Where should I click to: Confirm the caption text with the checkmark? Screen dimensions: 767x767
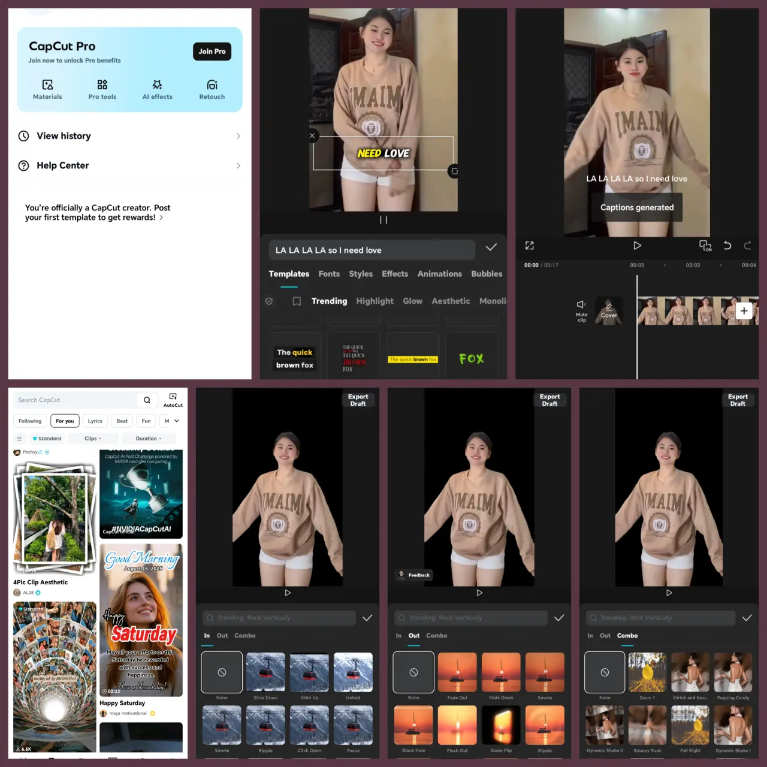click(x=491, y=247)
